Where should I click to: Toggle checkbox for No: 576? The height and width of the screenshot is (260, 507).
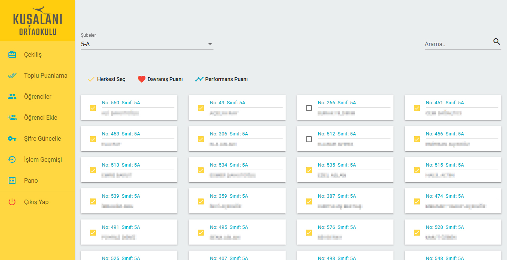pos(309,233)
